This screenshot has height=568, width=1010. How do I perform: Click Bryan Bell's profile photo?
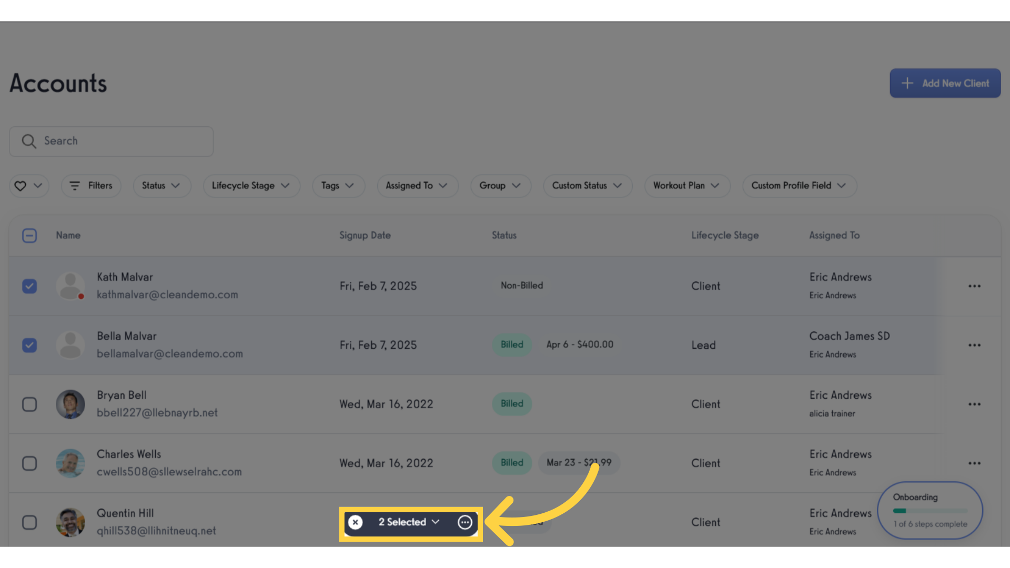click(70, 404)
